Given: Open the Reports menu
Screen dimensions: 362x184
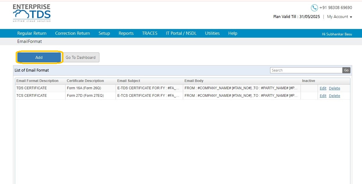Looking at the screenshot, I should (126, 33).
